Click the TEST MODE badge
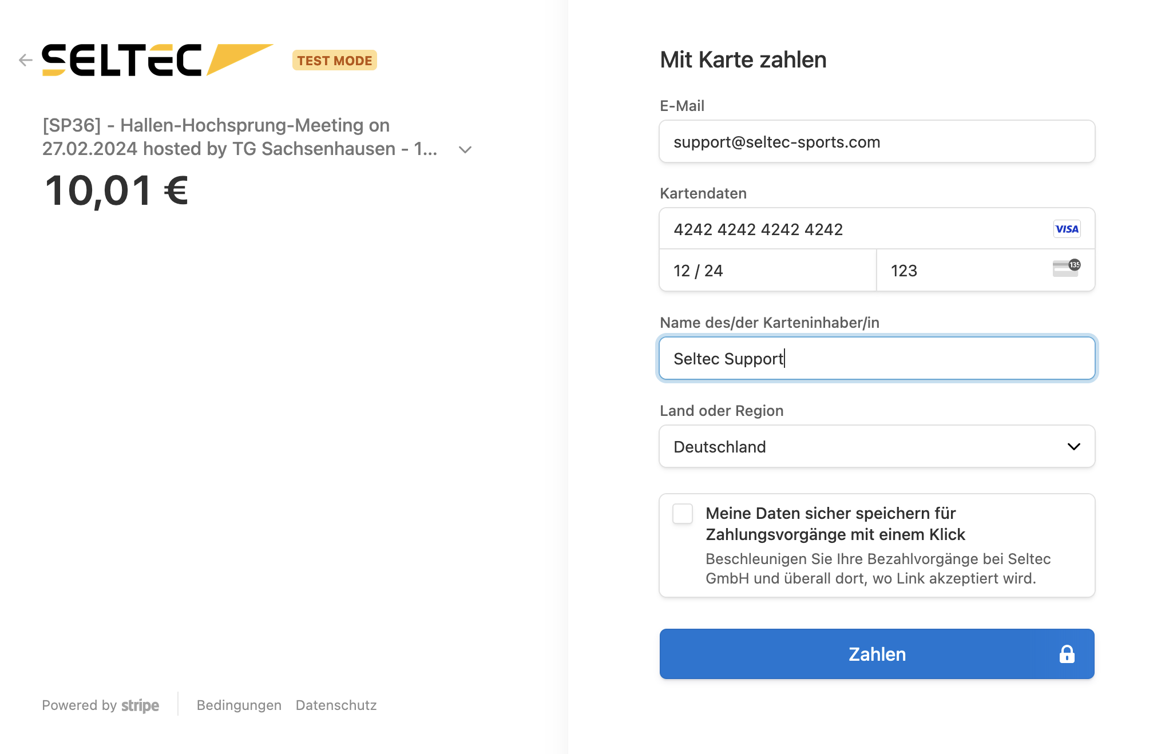This screenshot has height=754, width=1173. point(335,61)
